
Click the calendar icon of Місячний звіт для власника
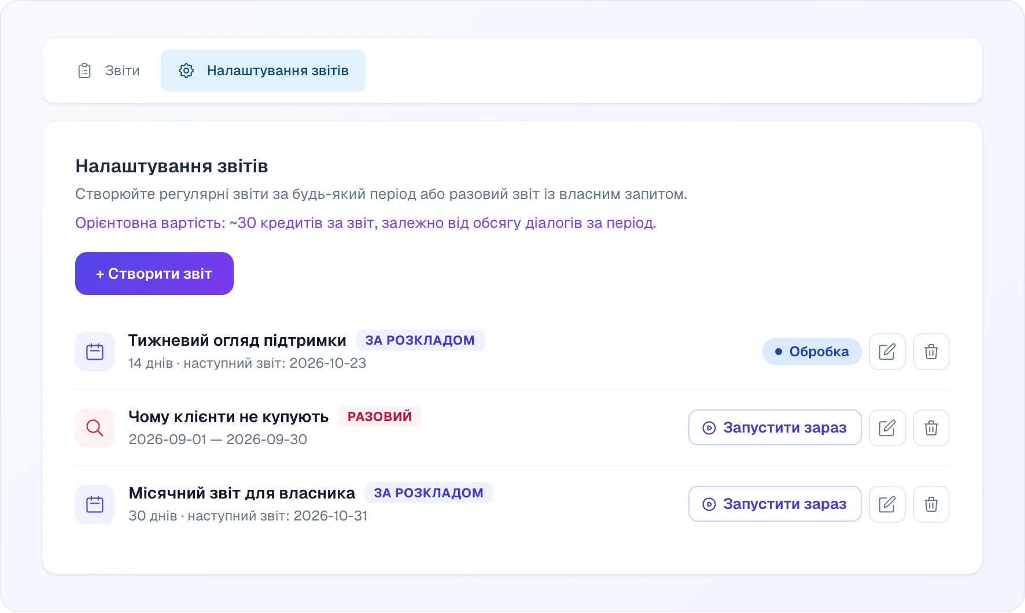(95, 504)
